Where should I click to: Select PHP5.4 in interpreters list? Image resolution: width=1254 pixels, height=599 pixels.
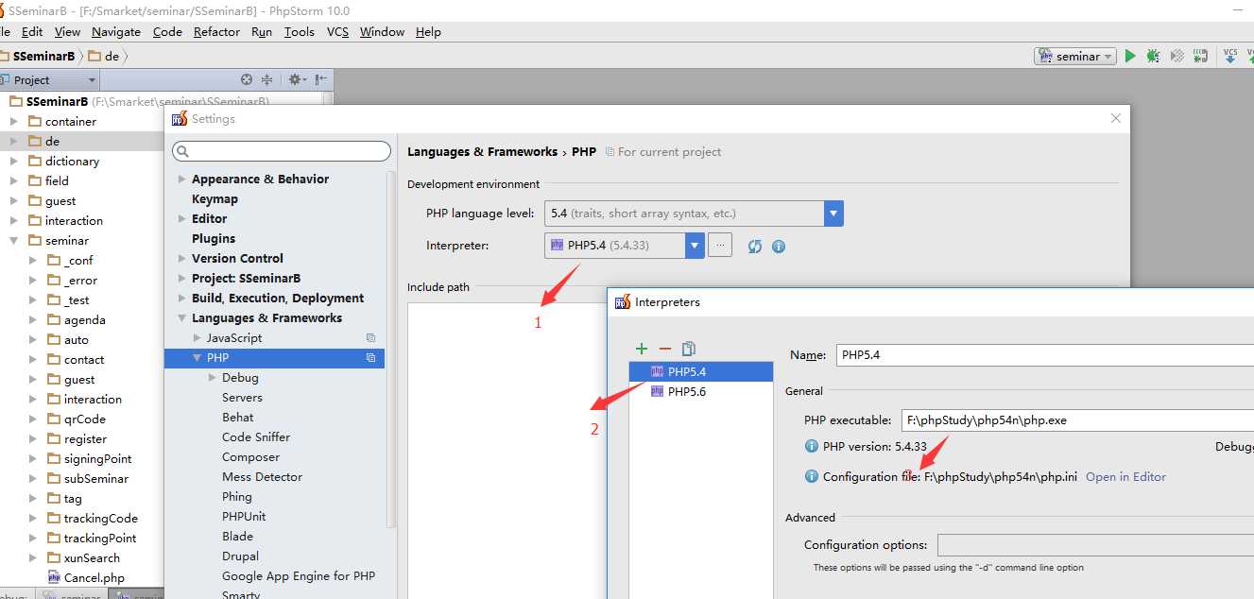701,371
